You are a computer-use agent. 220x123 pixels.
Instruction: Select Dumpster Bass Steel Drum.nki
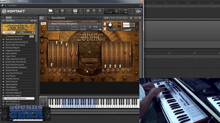pyautogui.click(x=18, y=62)
